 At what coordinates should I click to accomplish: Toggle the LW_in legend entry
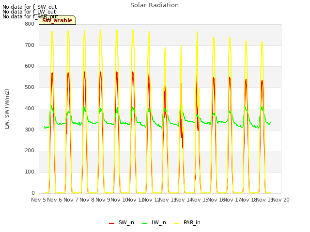pyautogui.click(x=154, y=223)
